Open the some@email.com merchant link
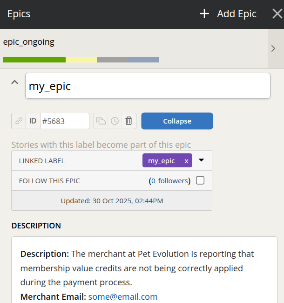The width and height of the screenshot is (284, 303). (x=123, y=297)
